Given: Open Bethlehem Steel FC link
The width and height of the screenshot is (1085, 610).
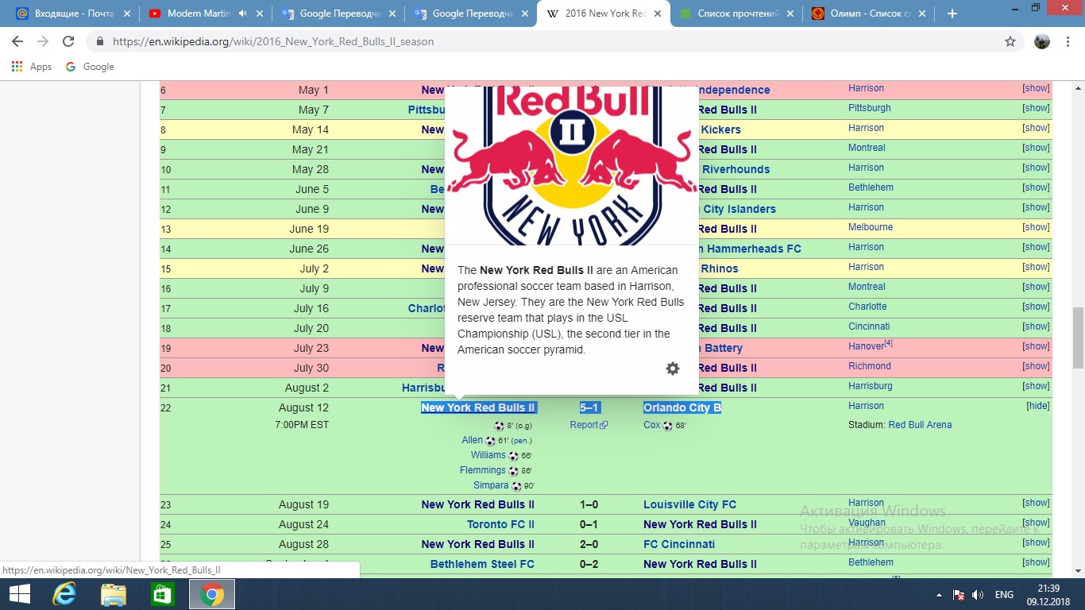Looking at the screenshot, I should 482,564.
